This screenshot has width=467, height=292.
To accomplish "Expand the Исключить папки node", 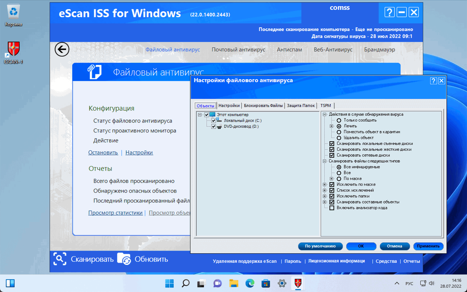I will coord(325,196).
